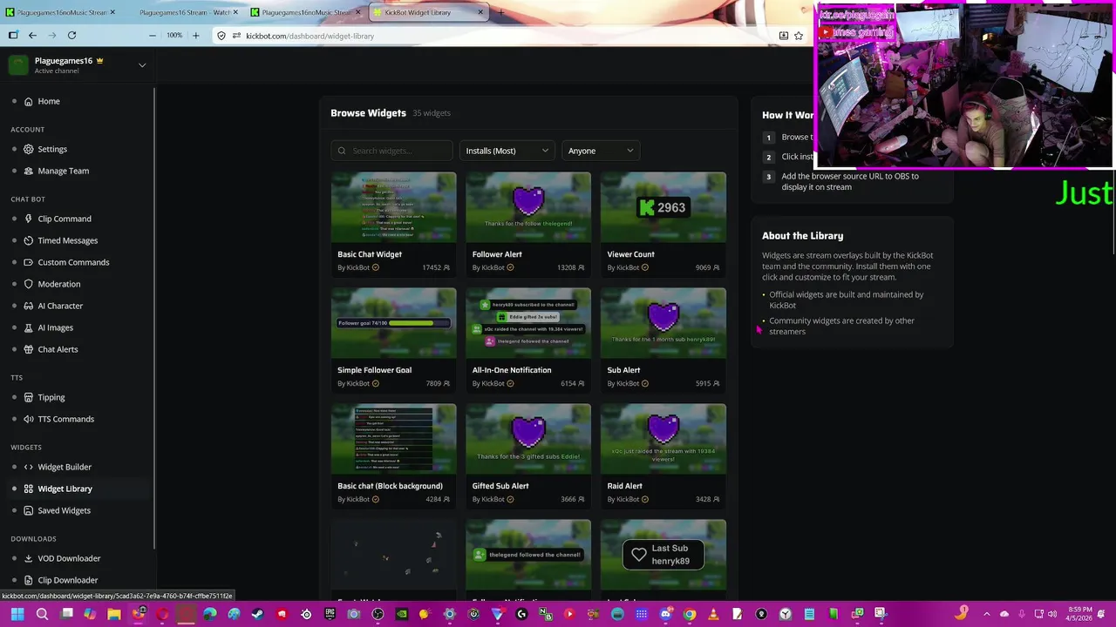Click the Widget Builder code icon
1116x627 pixels.
(x=29, y=467)
